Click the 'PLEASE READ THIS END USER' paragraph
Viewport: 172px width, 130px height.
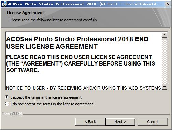pos(81,63)
